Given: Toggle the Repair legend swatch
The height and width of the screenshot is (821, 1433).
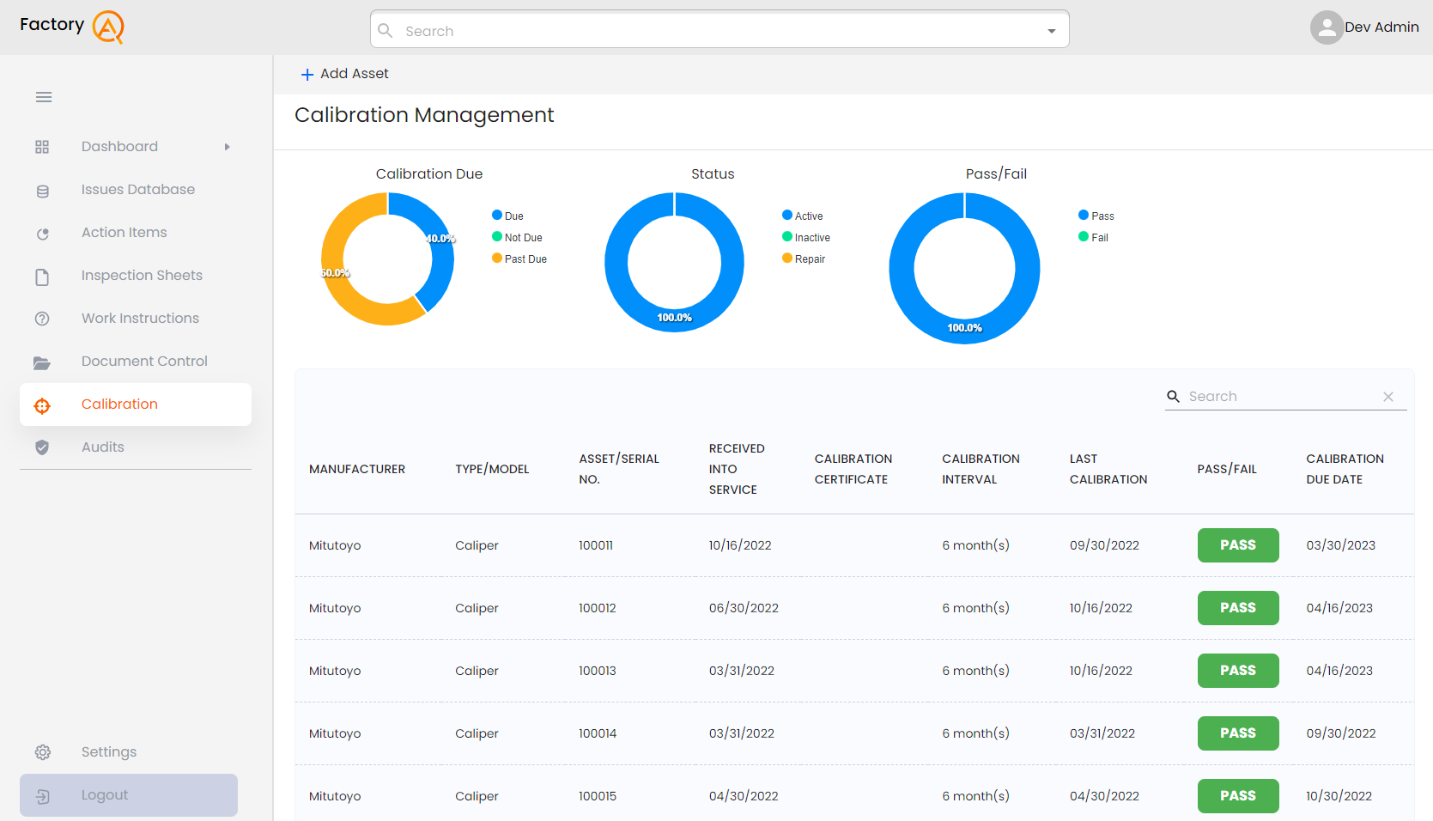Looking at the screenshot, I should coord(787,258).
